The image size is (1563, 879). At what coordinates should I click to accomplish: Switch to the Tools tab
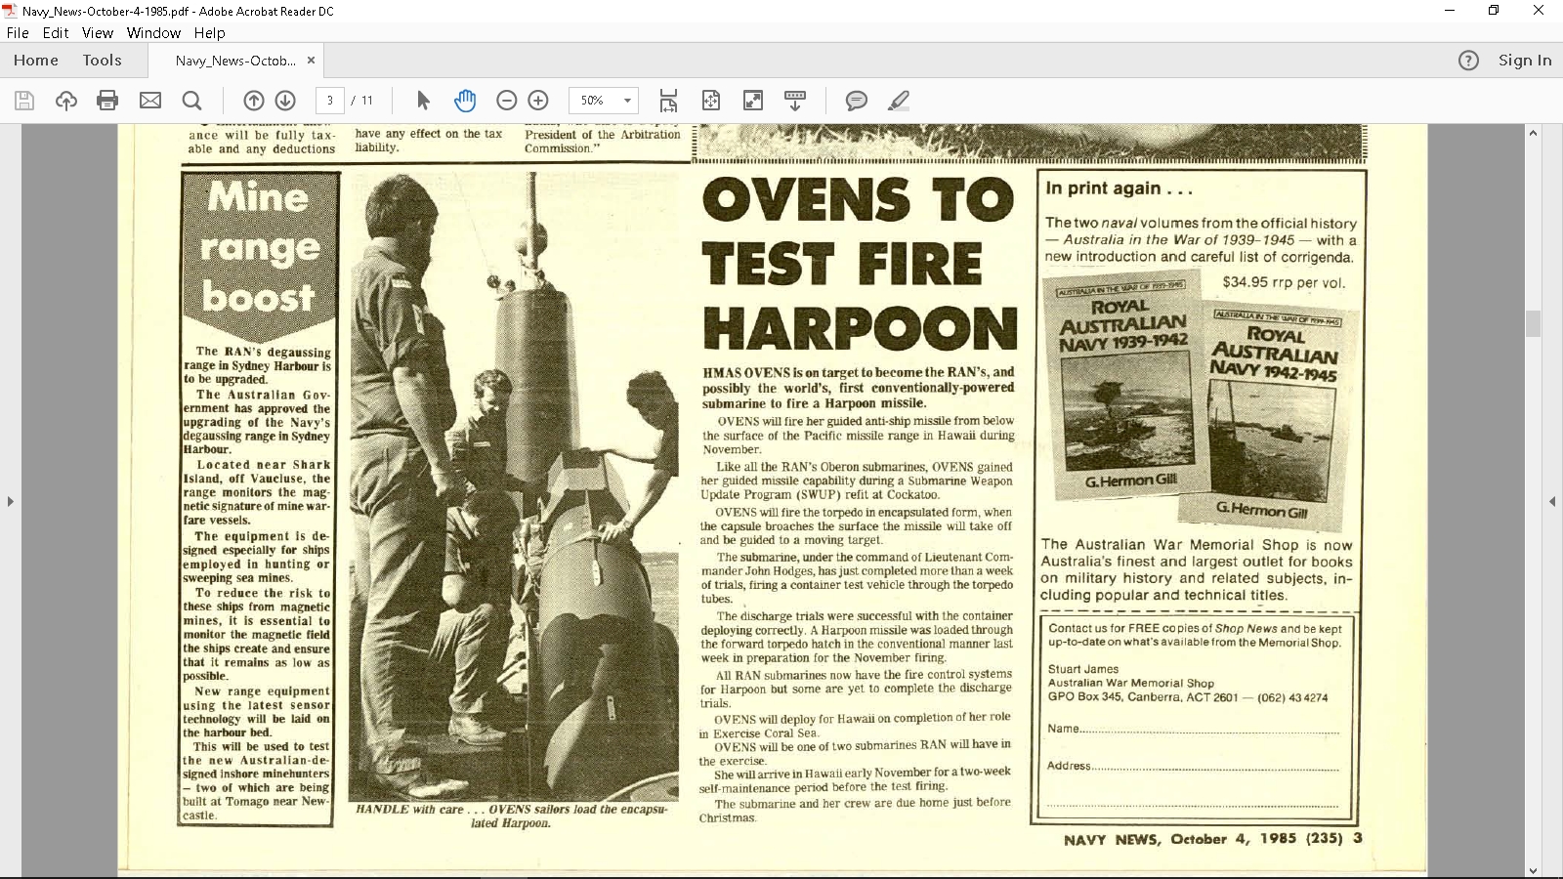[x=102, y=61]
